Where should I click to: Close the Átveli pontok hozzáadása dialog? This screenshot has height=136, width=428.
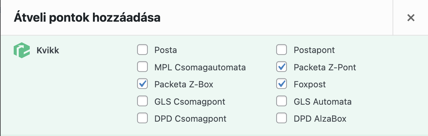pos(411,18)
